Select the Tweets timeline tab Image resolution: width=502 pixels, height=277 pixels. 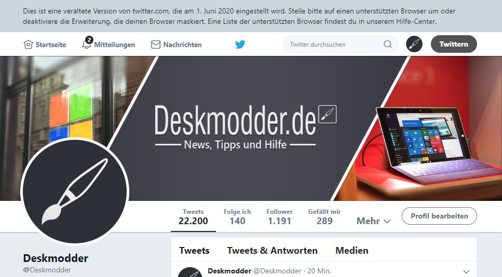pos(194,251)
